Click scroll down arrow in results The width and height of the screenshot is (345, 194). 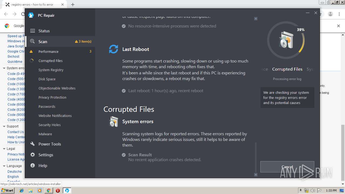[x=256, y=175]
